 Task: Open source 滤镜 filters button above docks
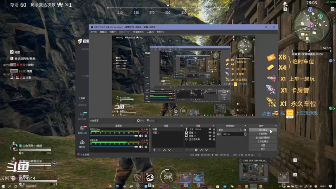pyautogui.click(x=151, y=121)
